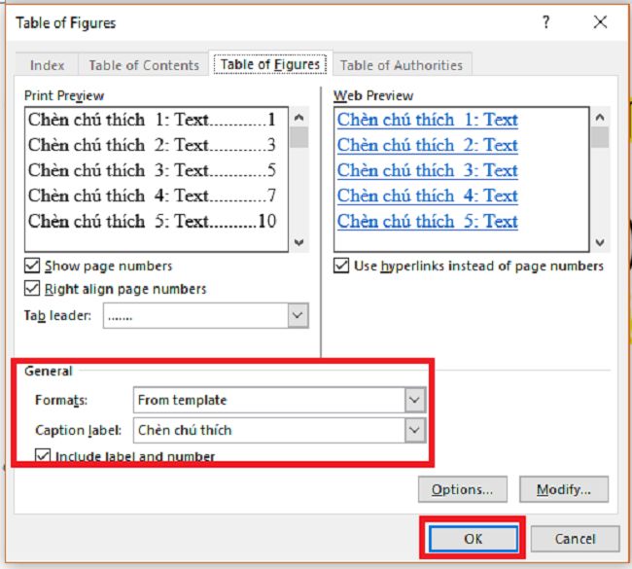Click web preview link Chèn chú thích 3: Text

[x=427, y=170]
